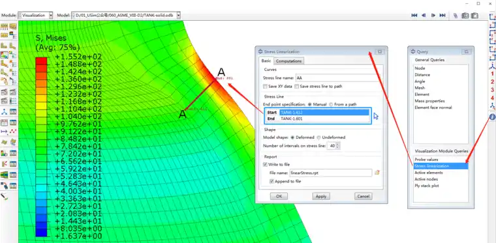Screen dimensions: 496x243
Task: Select Manual end point specification
Action: pos(310,104)
